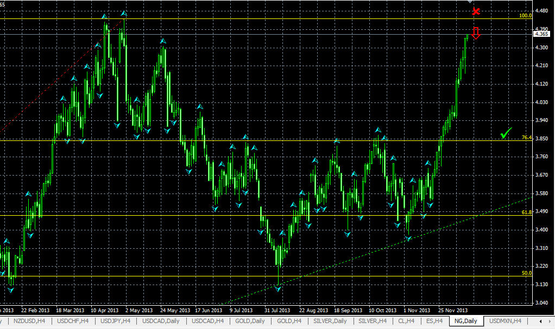Click the active NG,Daily tab
Screen dimensions: 555x329
tap(466, 321)
